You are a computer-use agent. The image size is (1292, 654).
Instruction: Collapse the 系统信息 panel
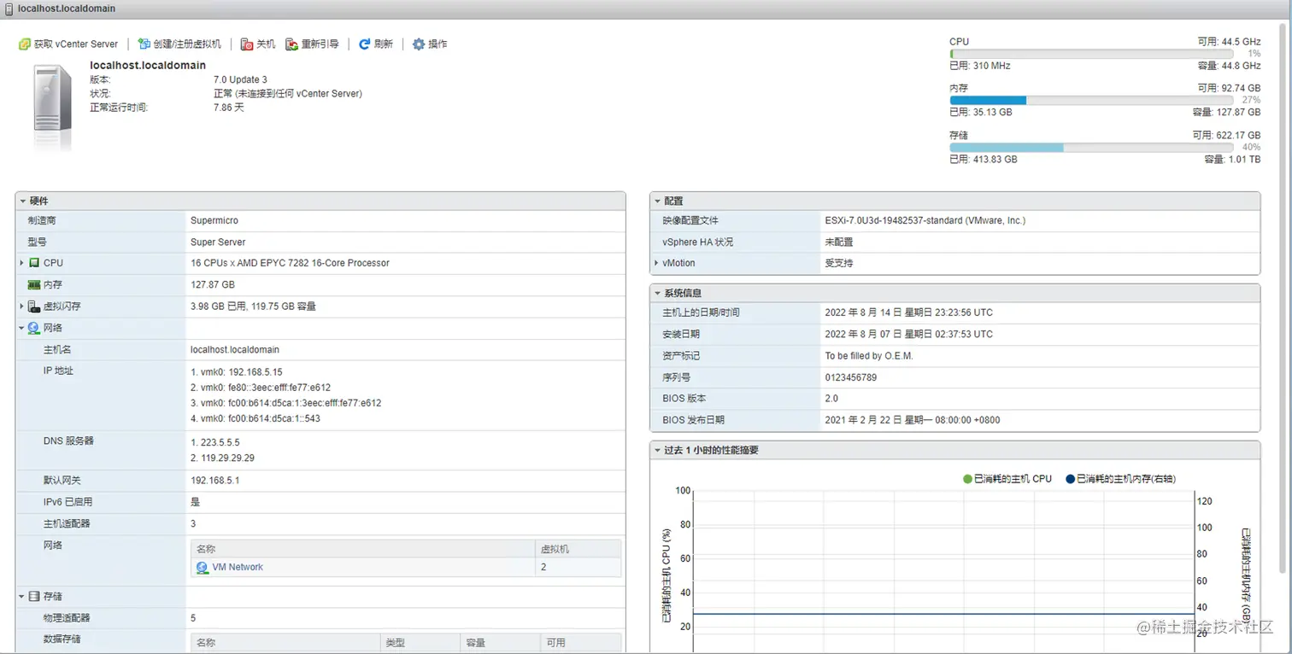coord(658,293)
